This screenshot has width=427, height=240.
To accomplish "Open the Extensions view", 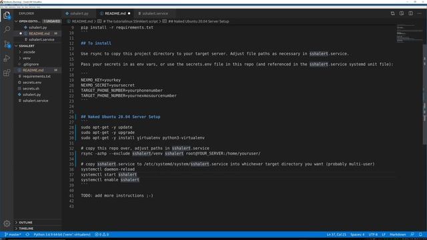I will [7, 73].
